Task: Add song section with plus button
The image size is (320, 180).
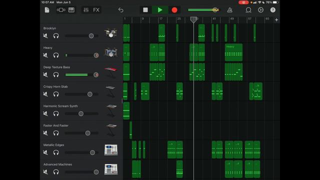Action: point(276,20)
